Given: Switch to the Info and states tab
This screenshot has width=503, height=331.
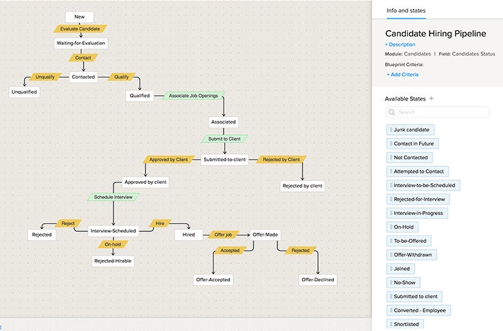Looking at the screenshot, I should 406,11.
